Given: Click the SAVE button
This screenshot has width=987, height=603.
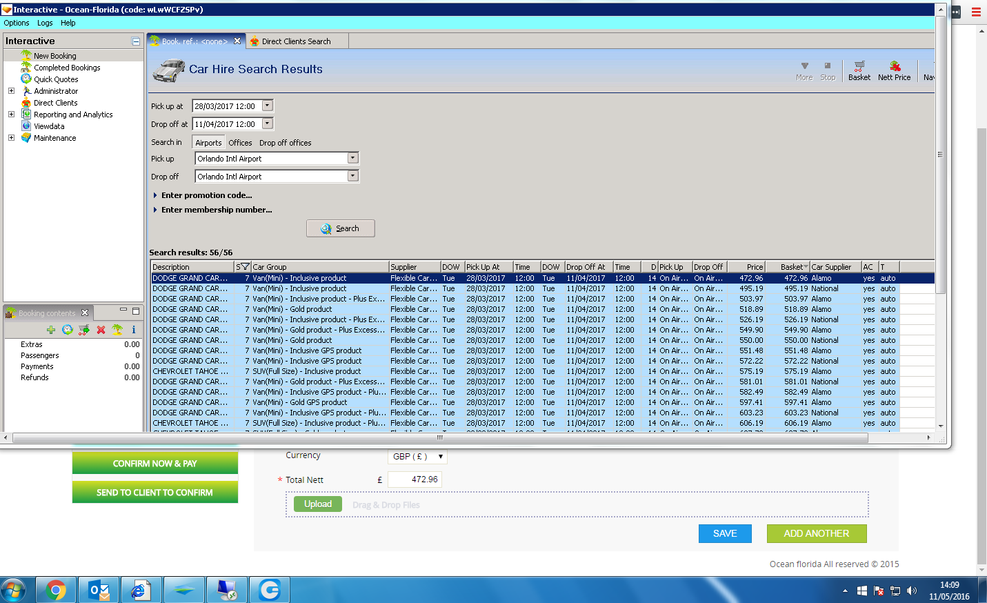Looking at the screenshot, I should tap(725, 534).
